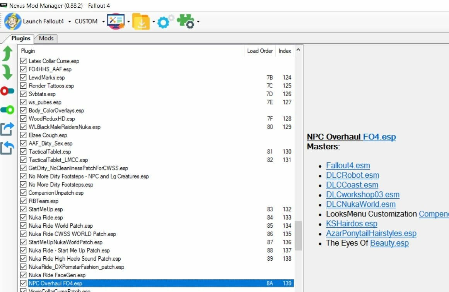Click the green enable all plugins switch icon
449x292 pixels.
pos(7,110)
